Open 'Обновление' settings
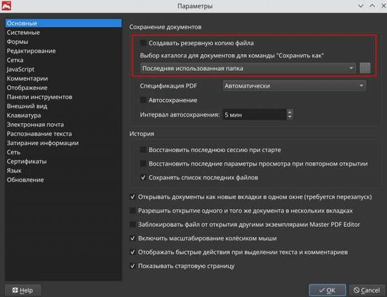387x297 pixels. tap(64, 180)
